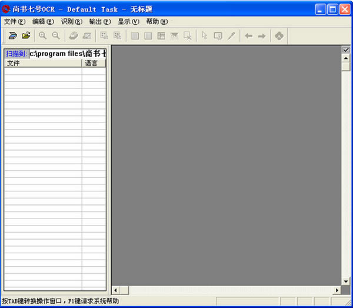Toggle the checkmark box above the vertical scrollbar
The width and height of the screenshot is (353, 308).
346,49
